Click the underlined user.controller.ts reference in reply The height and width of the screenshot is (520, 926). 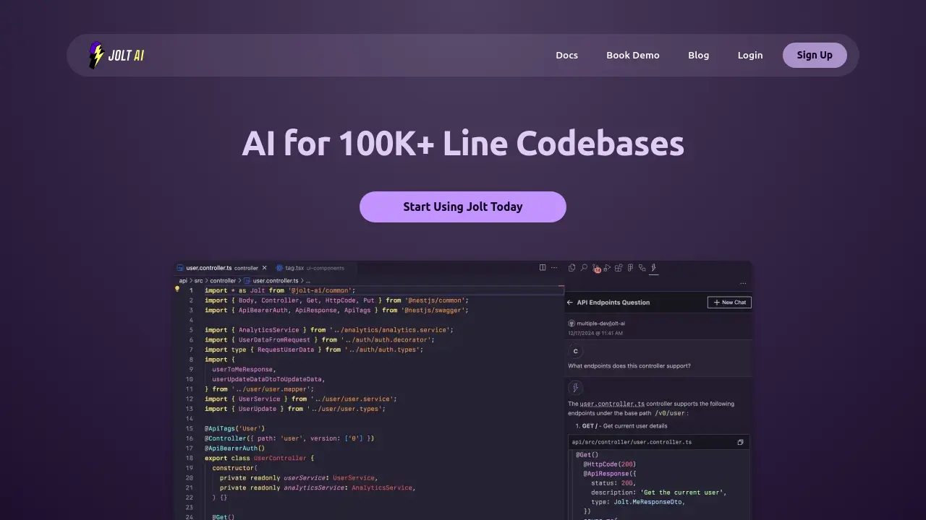pyautogui.click(x=612, y=404)
